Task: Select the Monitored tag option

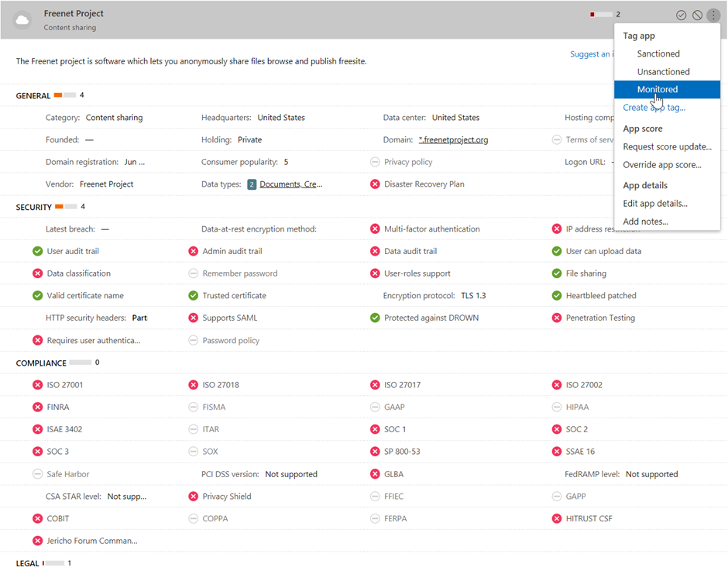Action: pos(657,90)
